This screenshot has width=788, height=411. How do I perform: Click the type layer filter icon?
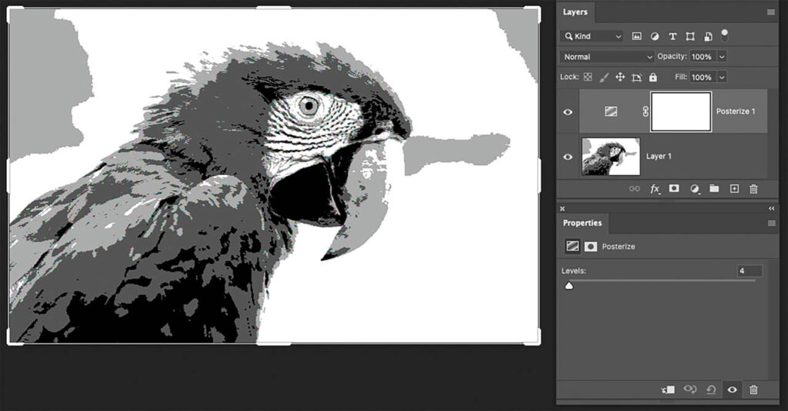pos(673,36)
